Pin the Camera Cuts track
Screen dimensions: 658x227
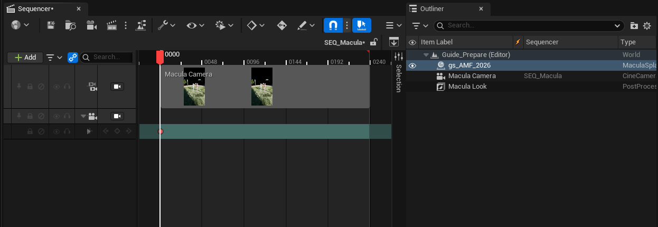[x=20, y=87]
